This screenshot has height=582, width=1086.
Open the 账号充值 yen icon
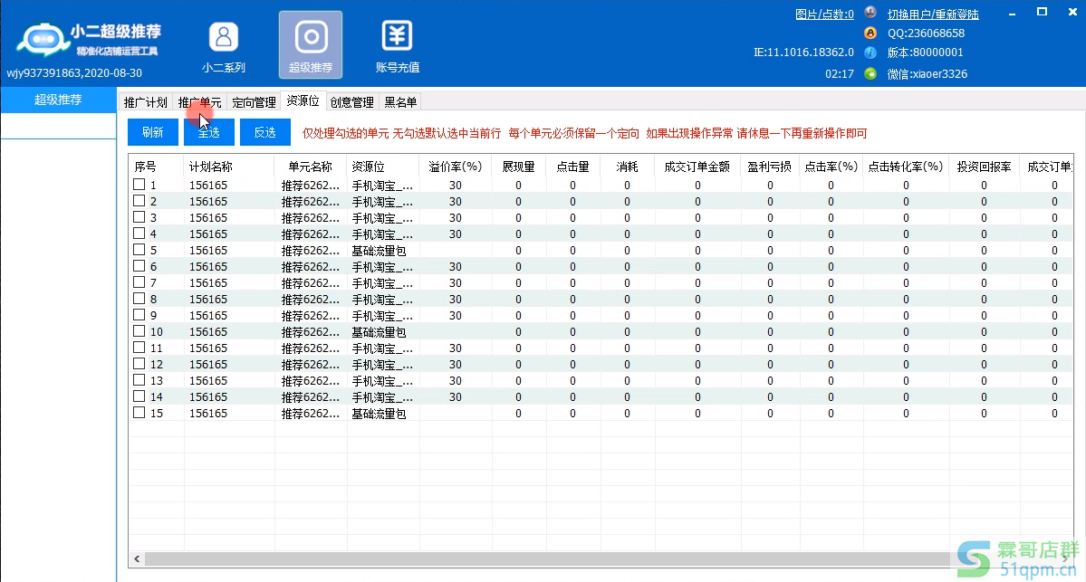(397, 37)
